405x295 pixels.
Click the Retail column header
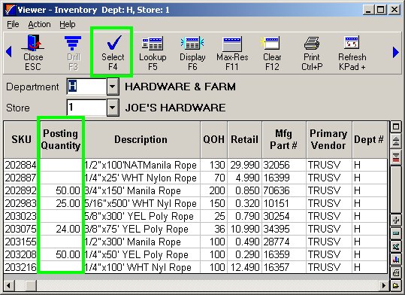click(244, 139)
